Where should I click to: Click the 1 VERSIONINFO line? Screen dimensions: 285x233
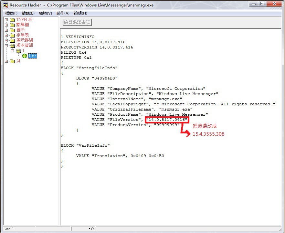tap(78, 37)
